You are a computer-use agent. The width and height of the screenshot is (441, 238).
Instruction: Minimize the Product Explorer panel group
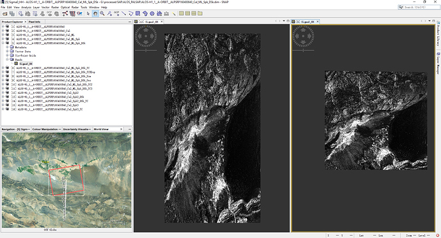pos(130,22)
